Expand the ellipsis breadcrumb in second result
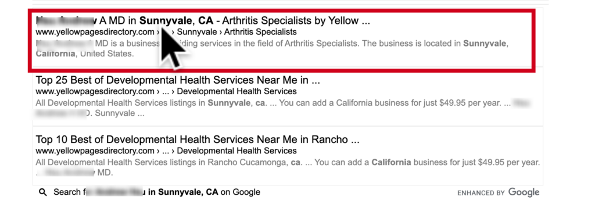595x218 pixels. 166,91
